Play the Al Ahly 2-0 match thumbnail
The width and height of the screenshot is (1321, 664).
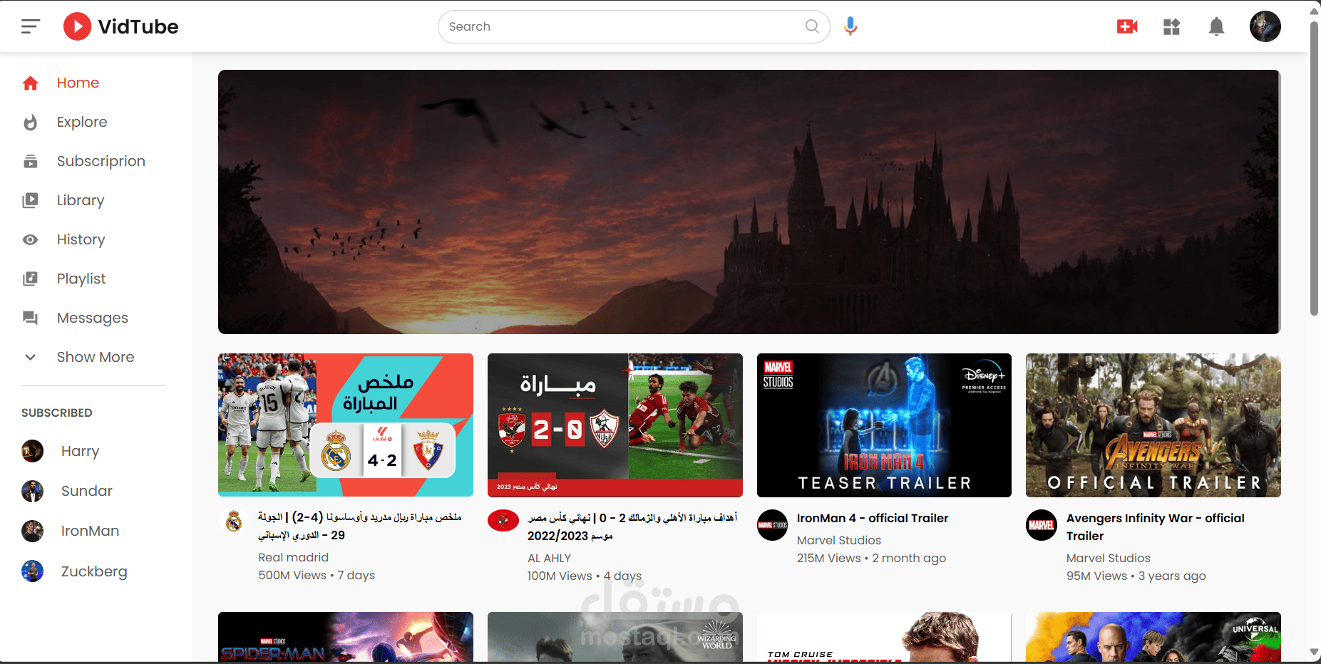(x=615, y=425)
